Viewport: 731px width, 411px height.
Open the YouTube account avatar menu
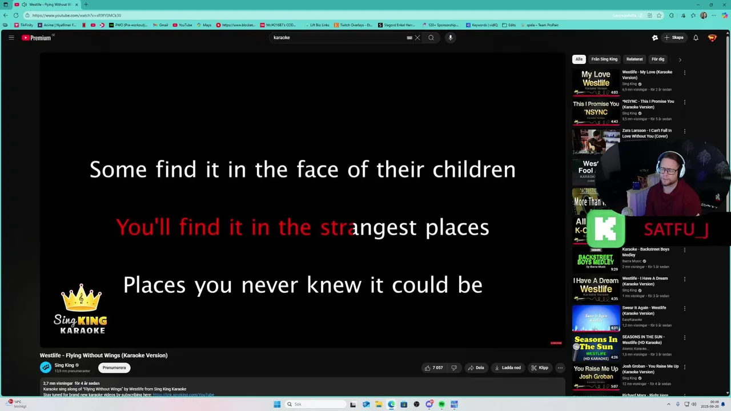coord(712,38)
